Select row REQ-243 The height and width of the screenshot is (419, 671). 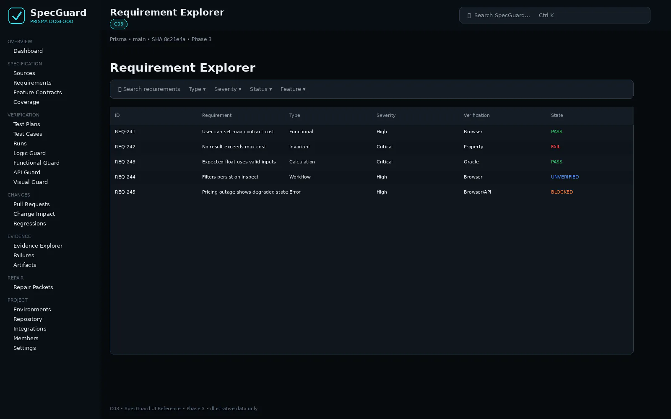372,162
